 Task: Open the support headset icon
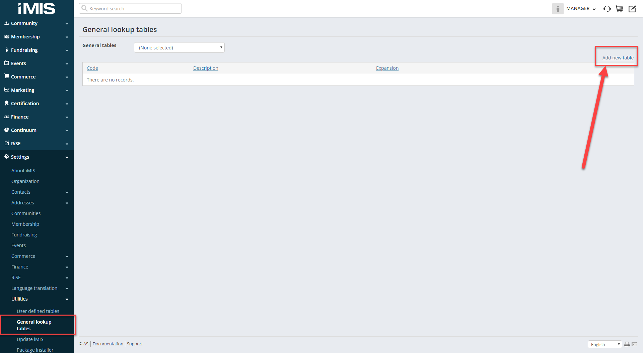(x=607, y=9)
